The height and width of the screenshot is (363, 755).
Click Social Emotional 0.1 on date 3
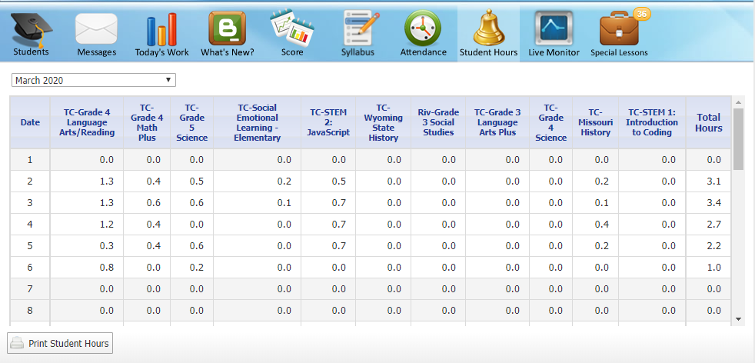coord(284,203)
